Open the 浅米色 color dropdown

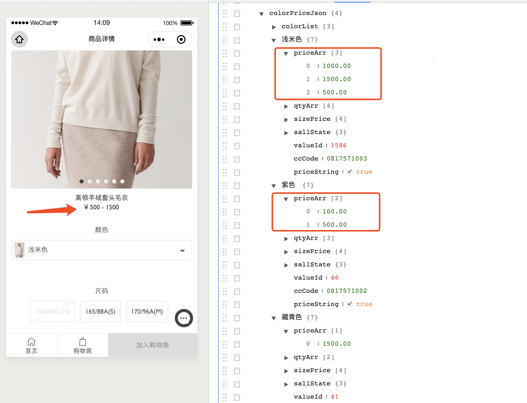coord(101,250)
